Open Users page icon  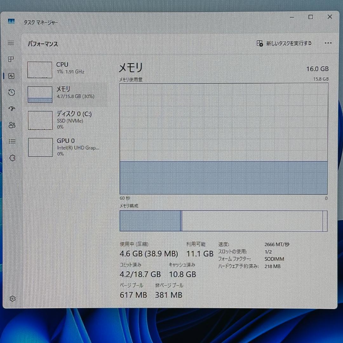[12, 125]
